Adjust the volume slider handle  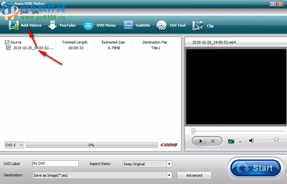point(276,140)
